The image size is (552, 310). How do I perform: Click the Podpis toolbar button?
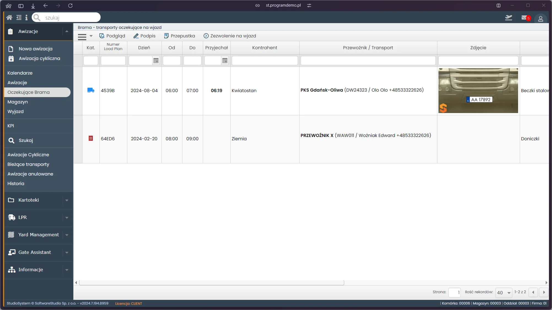[144, 36]
